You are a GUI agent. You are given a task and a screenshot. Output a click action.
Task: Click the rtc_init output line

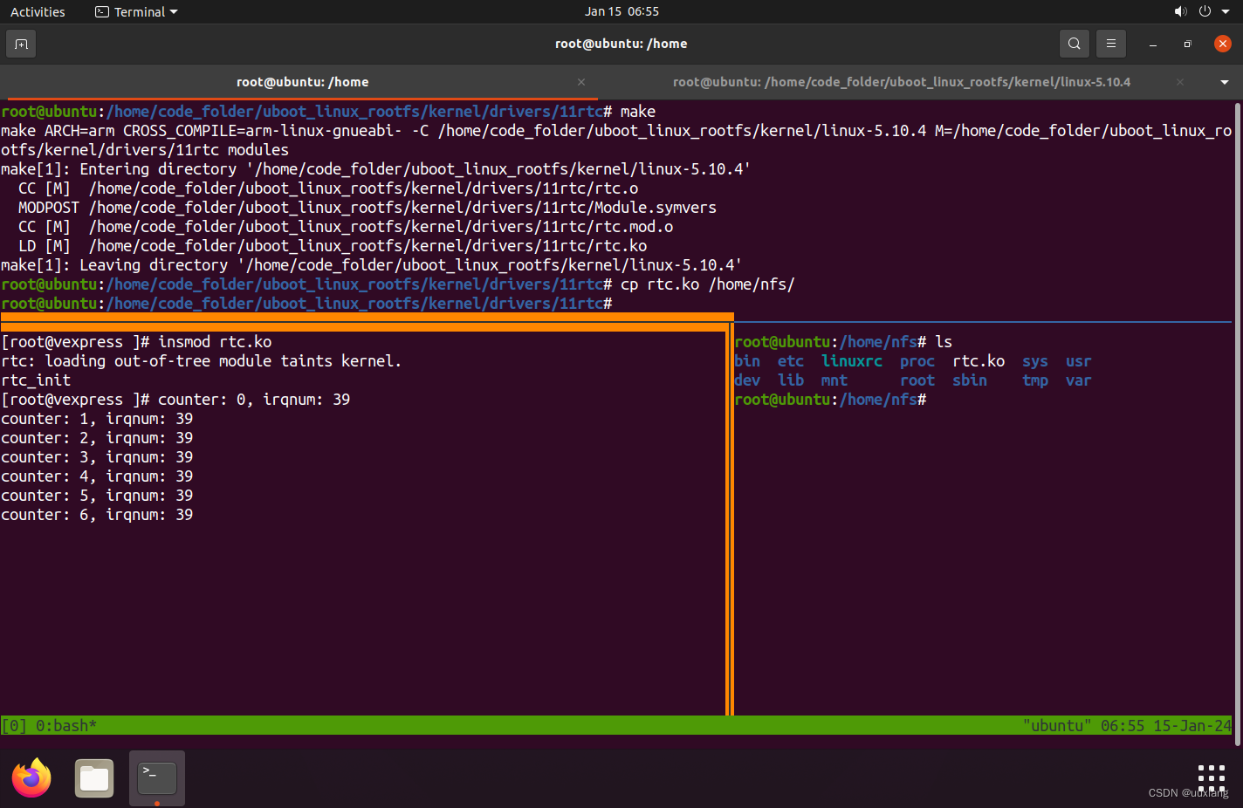pyautogui.click(x=36, y=380)
